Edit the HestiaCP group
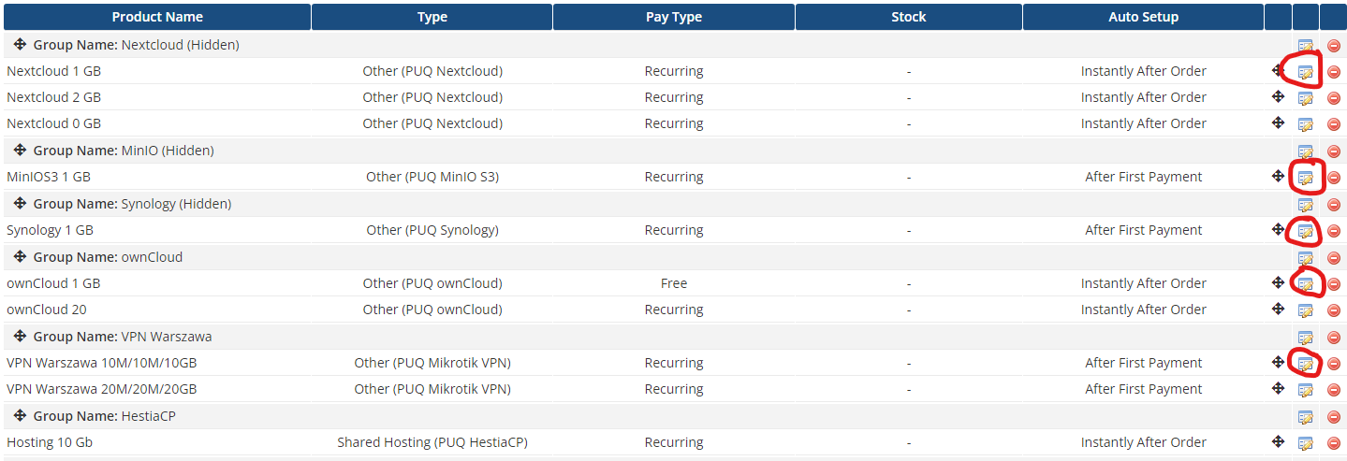Viewport: 1347px width, 461px height. (x=1305, y=416)
